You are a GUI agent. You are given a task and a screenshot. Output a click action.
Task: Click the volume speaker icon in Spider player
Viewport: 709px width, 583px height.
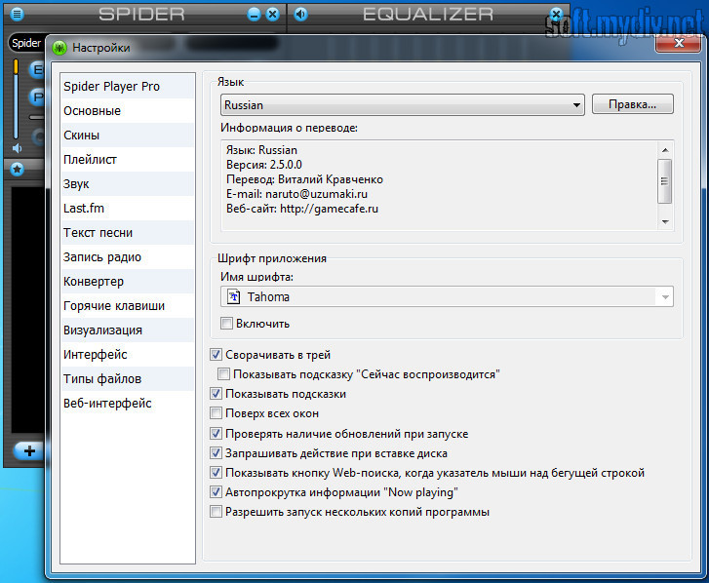pyautogui.click(x=18, y=148)
